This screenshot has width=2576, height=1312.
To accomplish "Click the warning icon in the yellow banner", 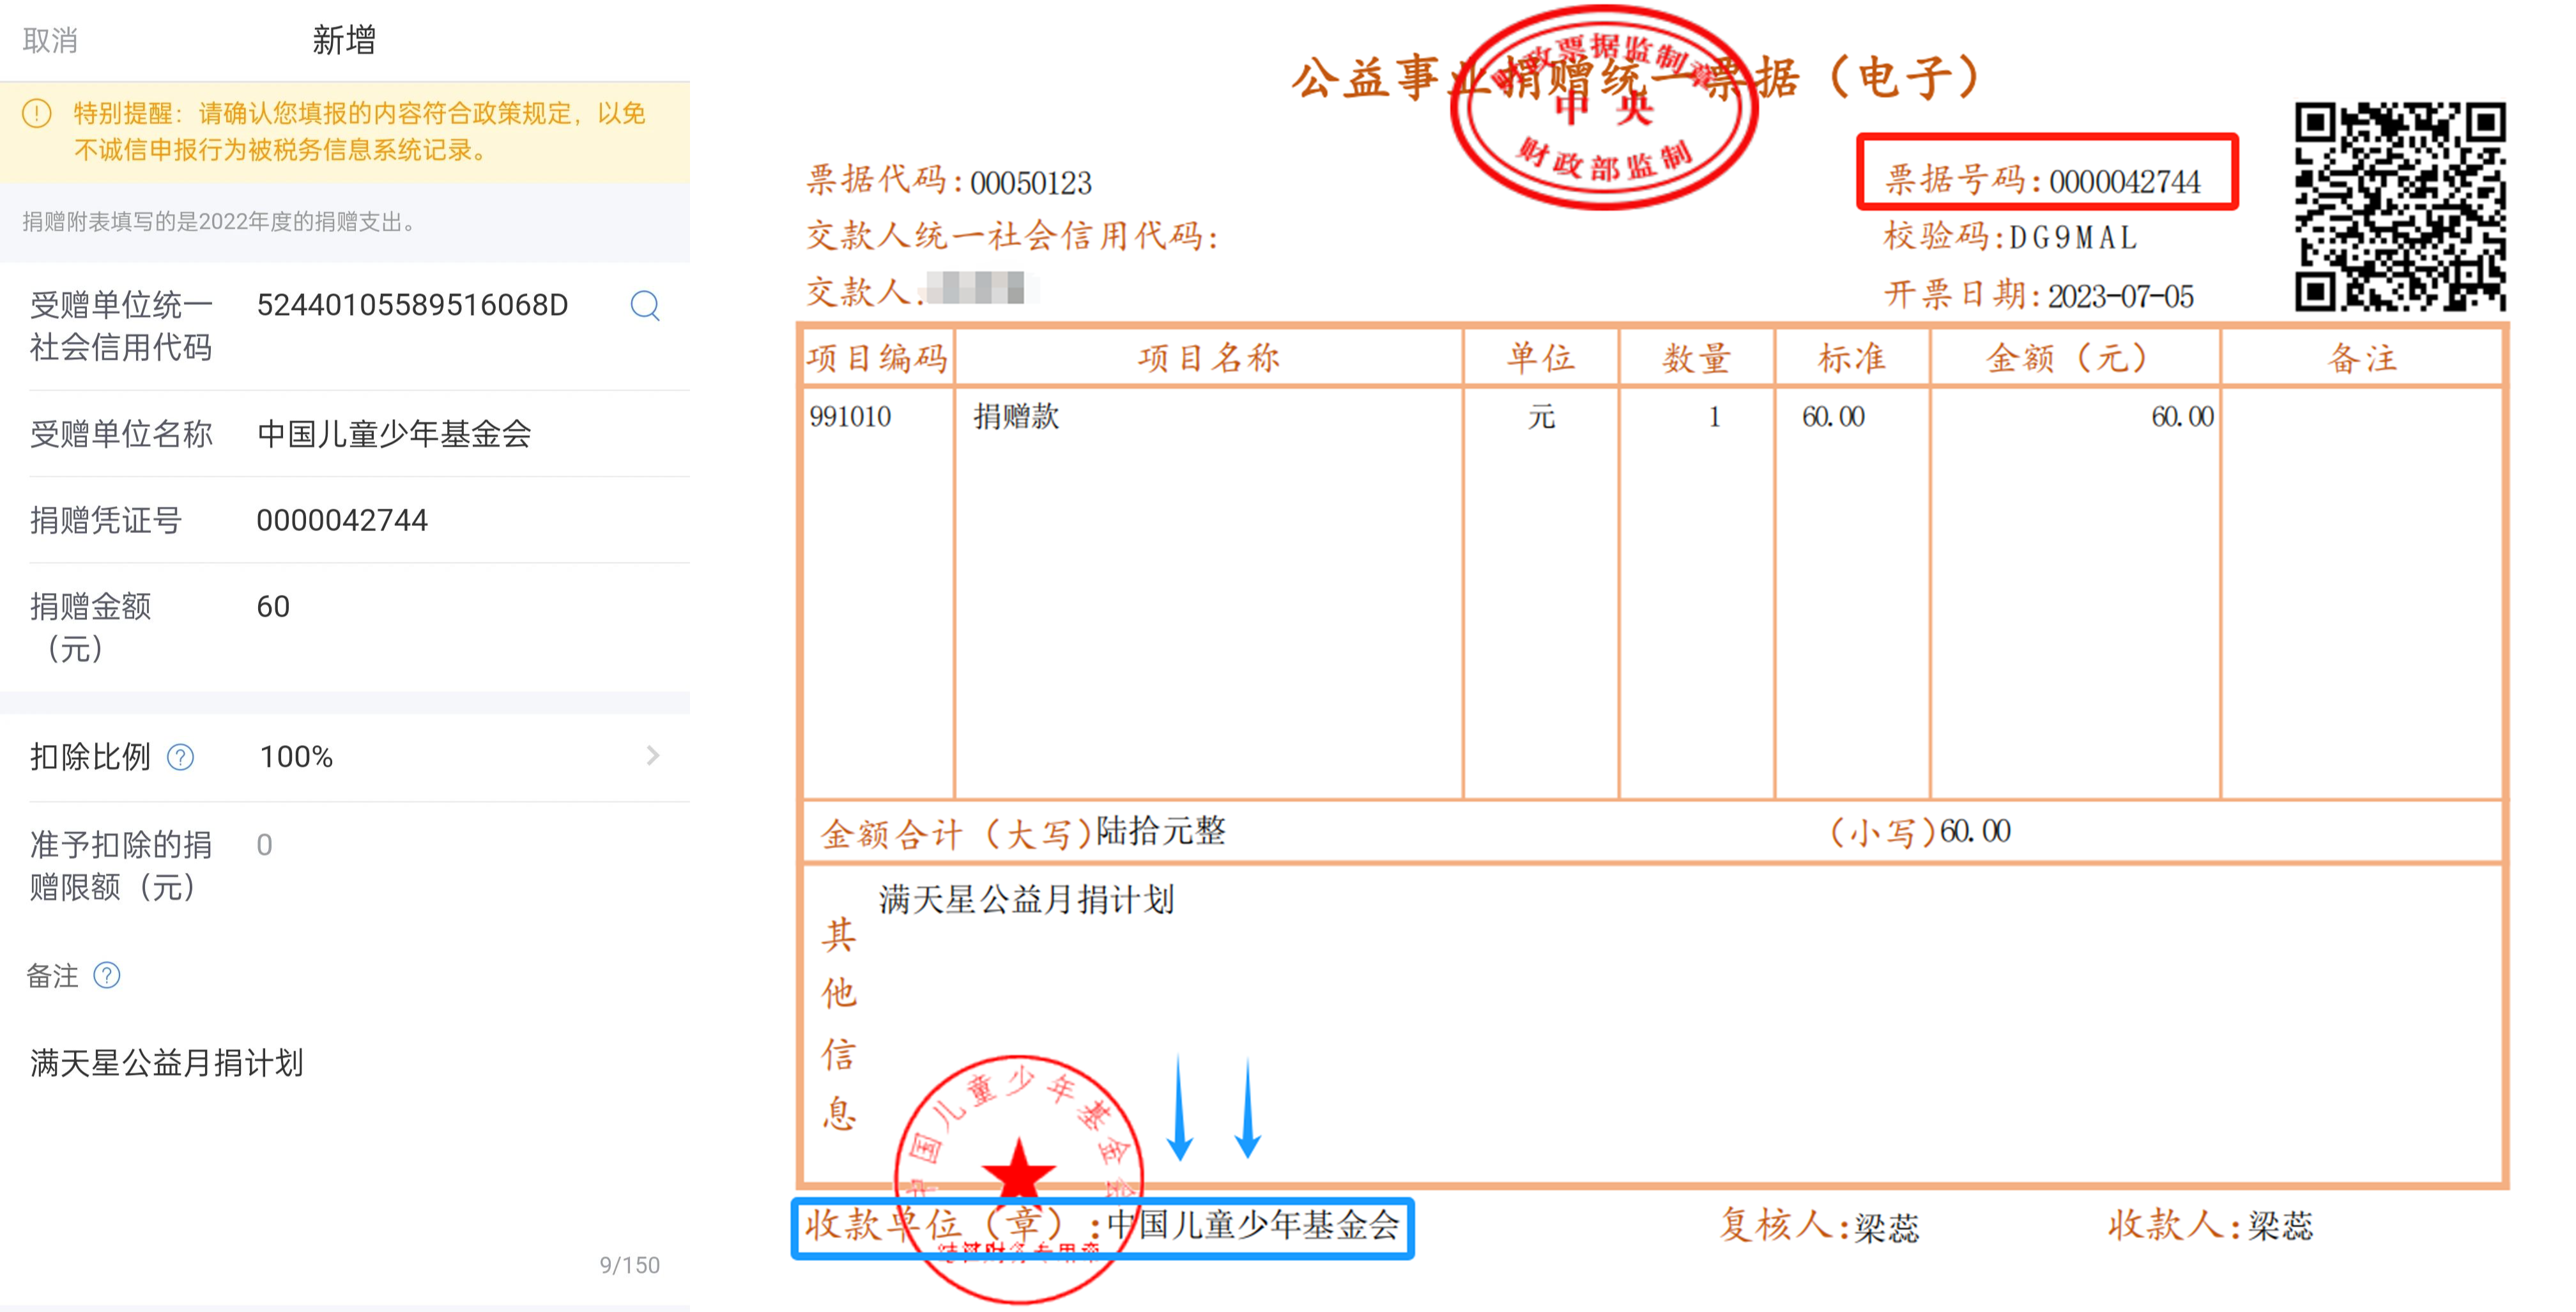I will (37, 114).
